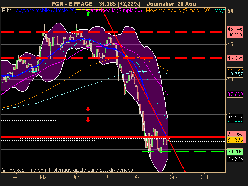
Task: Click the "31,768" red price label
Action: (235, 134)
